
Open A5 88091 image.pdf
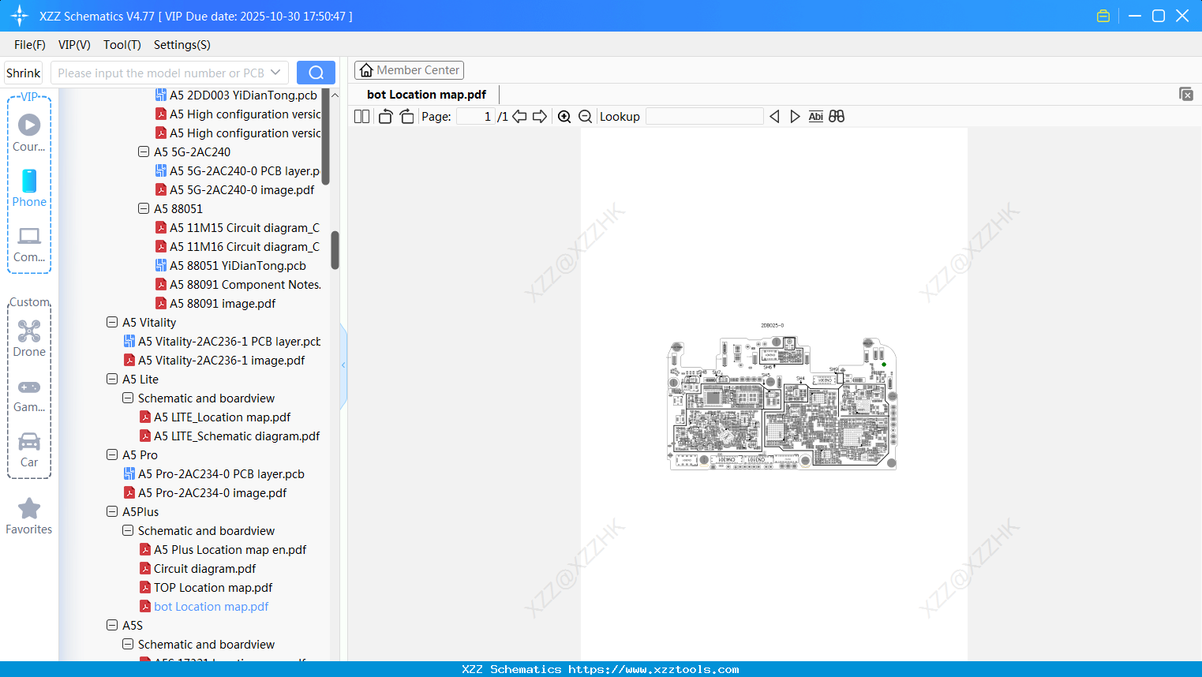click(x=223, y=303)
